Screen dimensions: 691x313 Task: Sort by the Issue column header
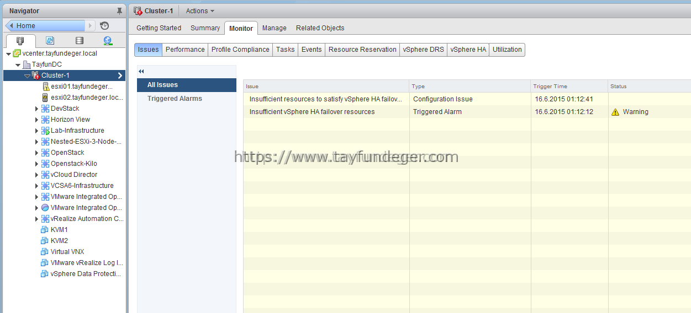point(326,86)
